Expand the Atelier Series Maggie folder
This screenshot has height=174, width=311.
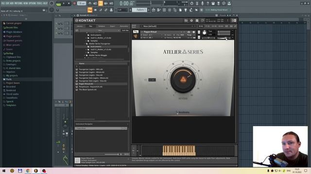[x=85, y=56]
